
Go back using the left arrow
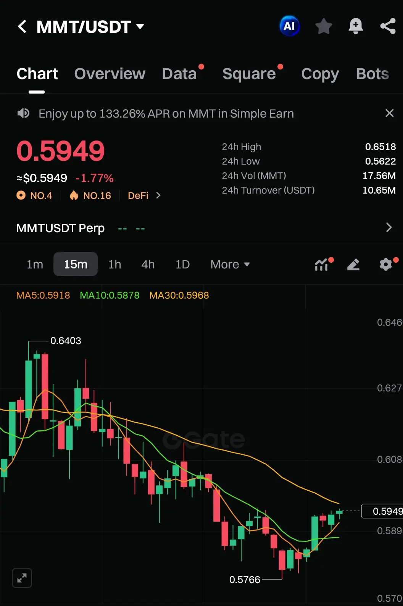click(x=22, y=26)
